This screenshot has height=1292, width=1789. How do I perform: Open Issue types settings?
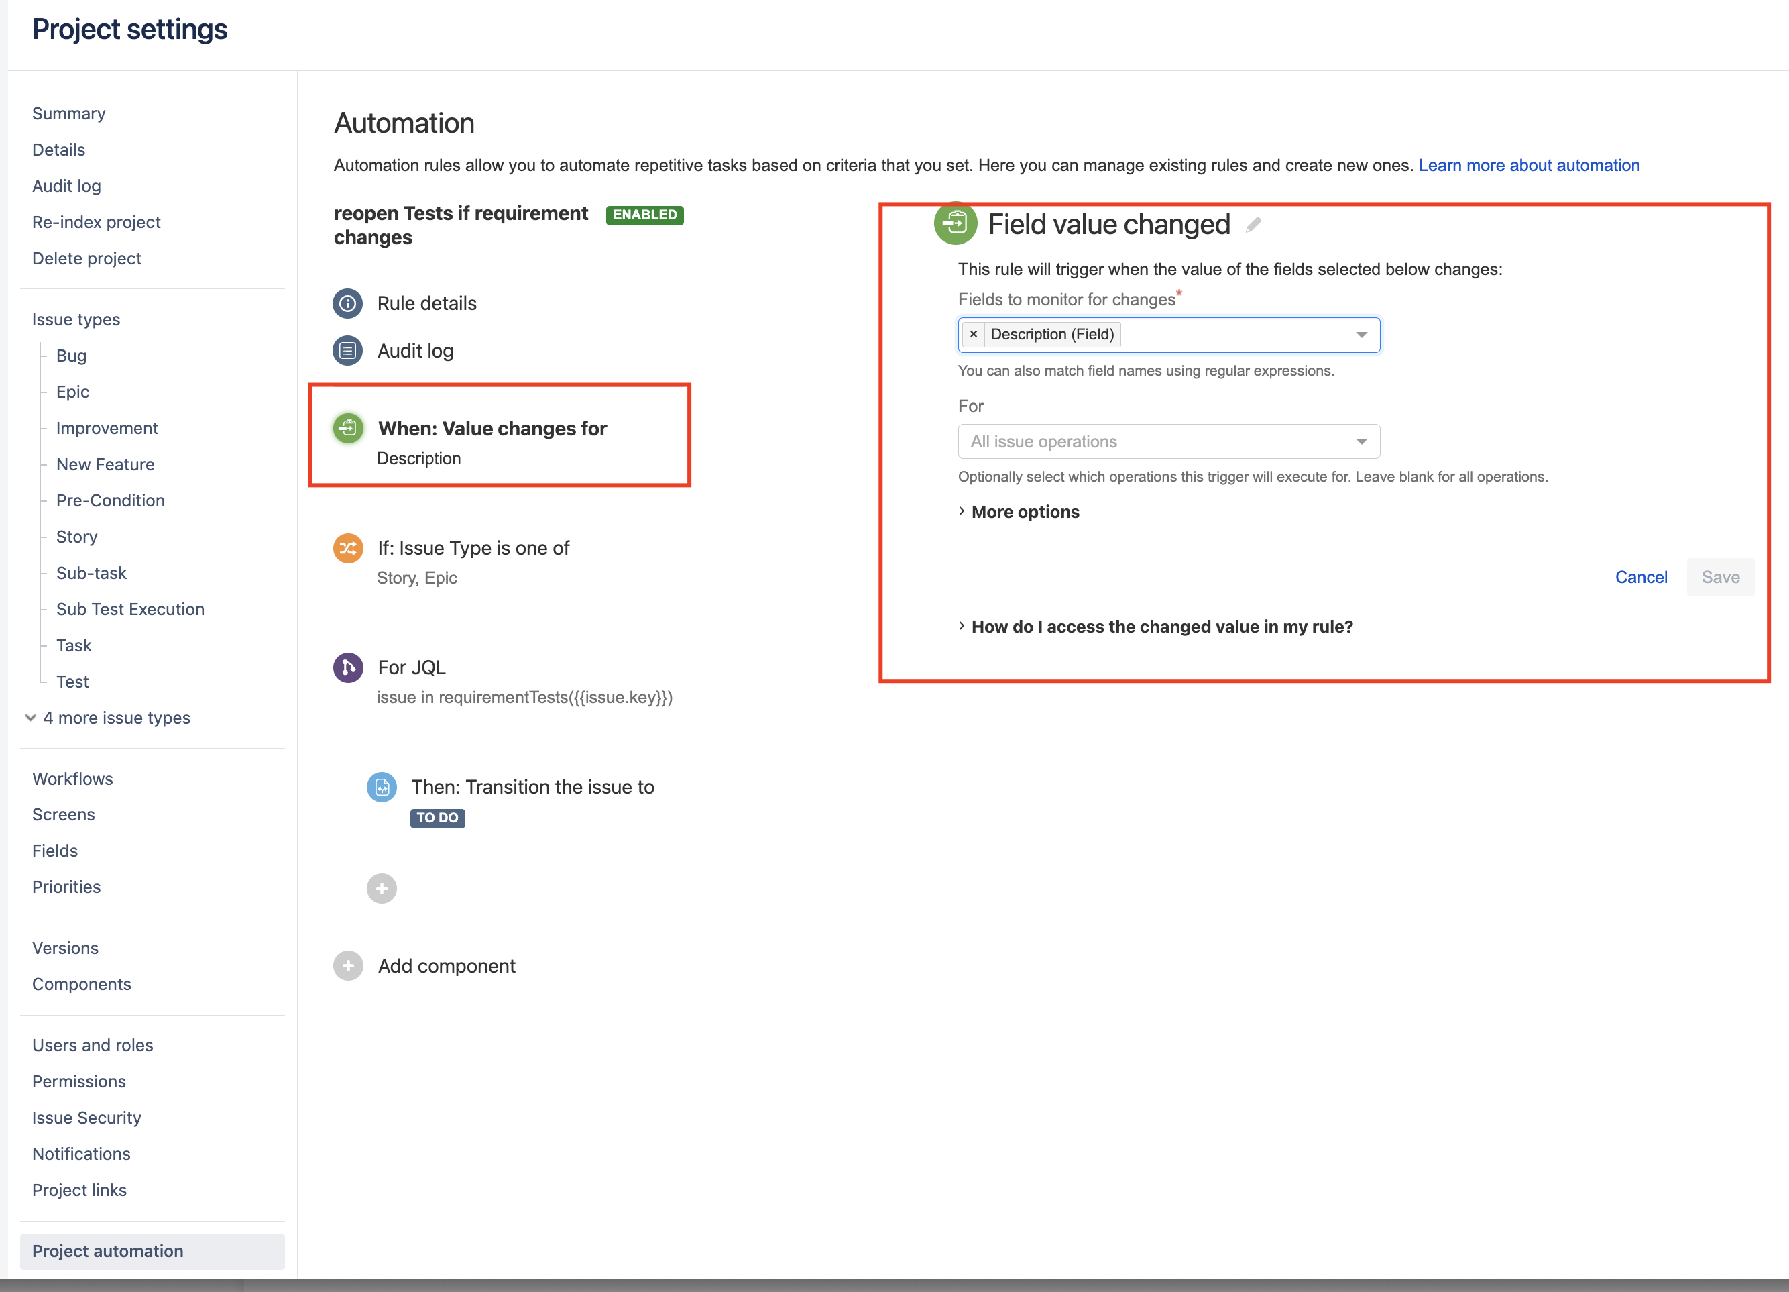[76, 319]
